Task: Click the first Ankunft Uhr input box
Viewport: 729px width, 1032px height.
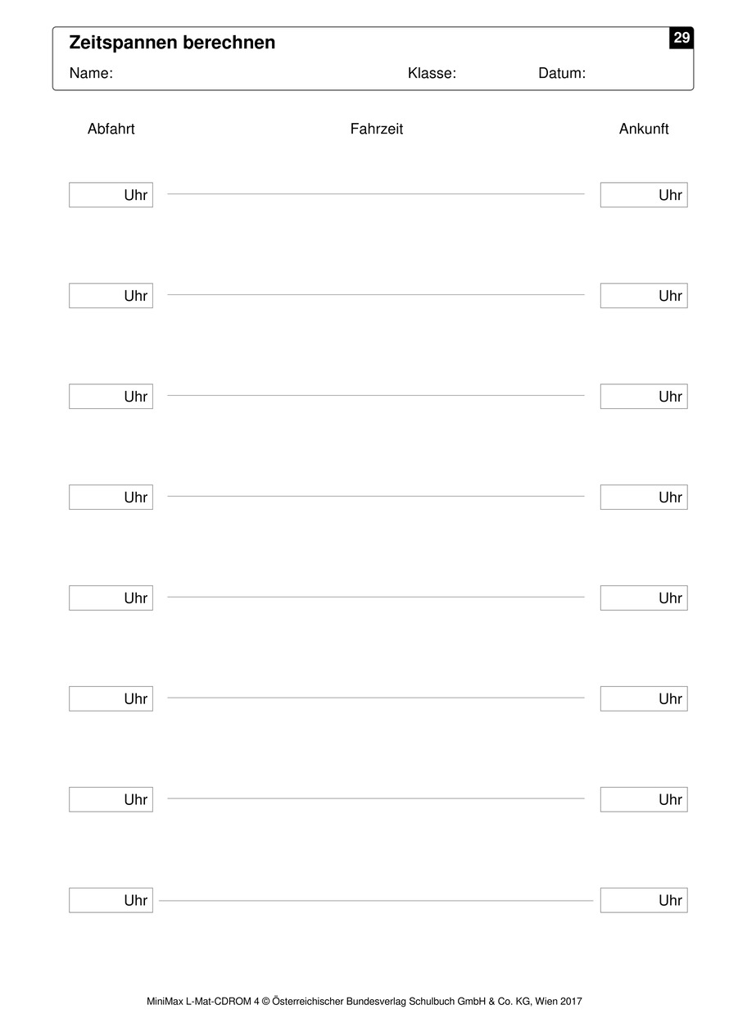Action: tap(644, 195)
